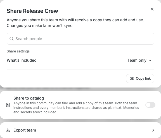Click the Copy link button
This screenshot has width=161, height=138.
coord(140,79)
